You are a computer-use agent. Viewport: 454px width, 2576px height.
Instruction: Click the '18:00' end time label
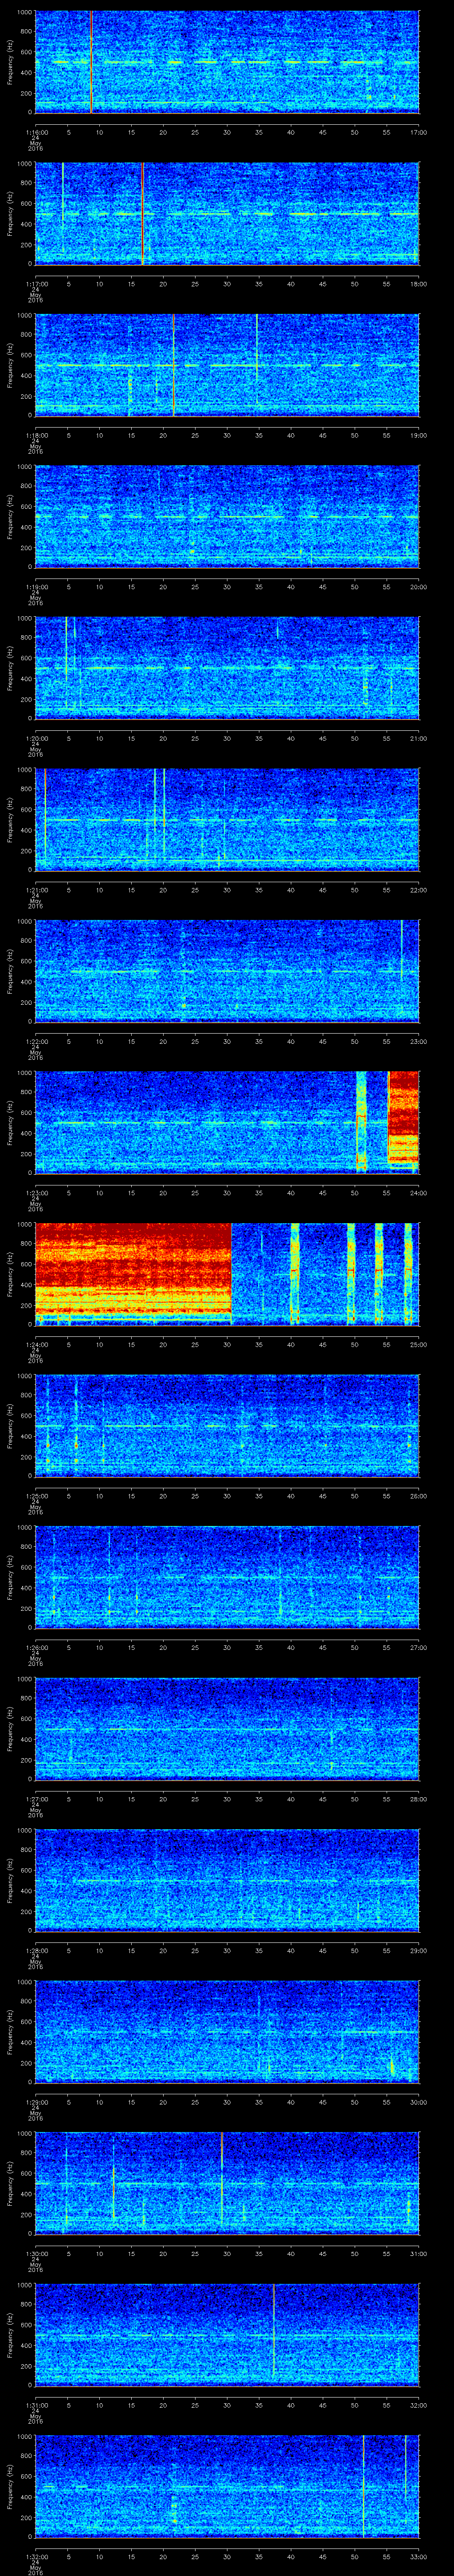coord(418,284)
